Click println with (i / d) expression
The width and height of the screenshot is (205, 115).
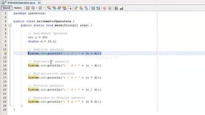[x=65, y=89]
